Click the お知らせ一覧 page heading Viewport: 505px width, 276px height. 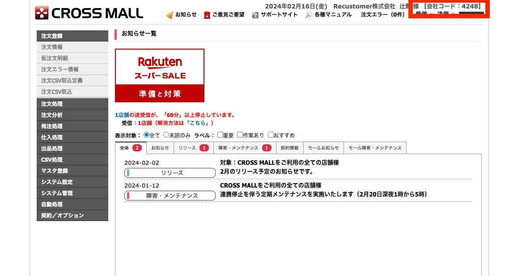pos(139,33)
